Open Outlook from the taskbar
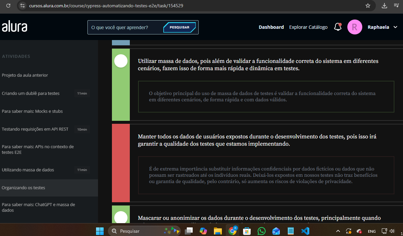 pyautogui.click(x=276, y=231)
